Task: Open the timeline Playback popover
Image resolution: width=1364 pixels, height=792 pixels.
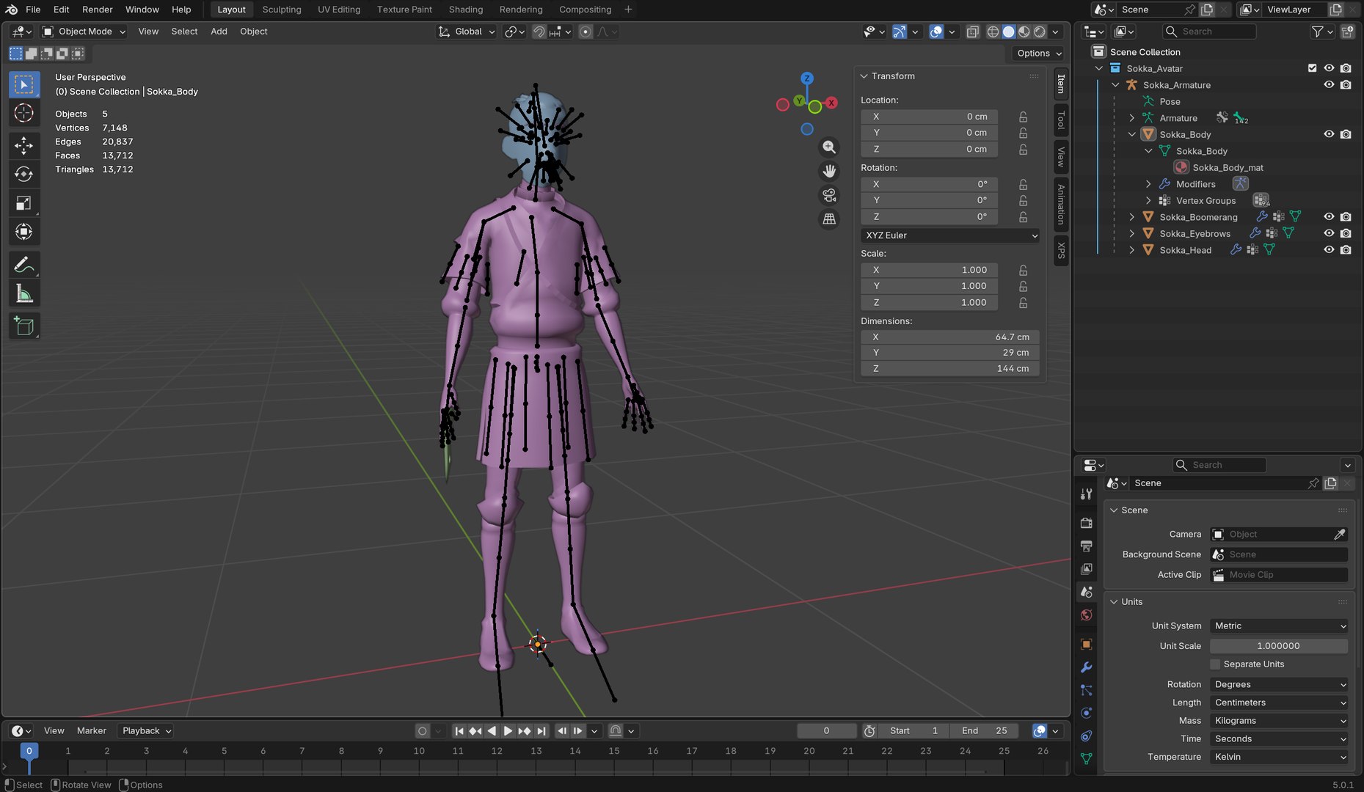Action: (x=146, y=730)
